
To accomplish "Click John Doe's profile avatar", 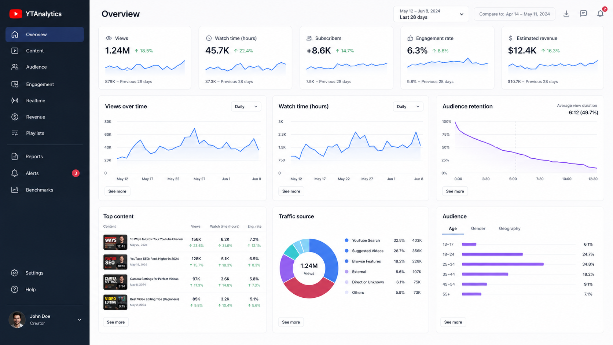I will point(17,320).
